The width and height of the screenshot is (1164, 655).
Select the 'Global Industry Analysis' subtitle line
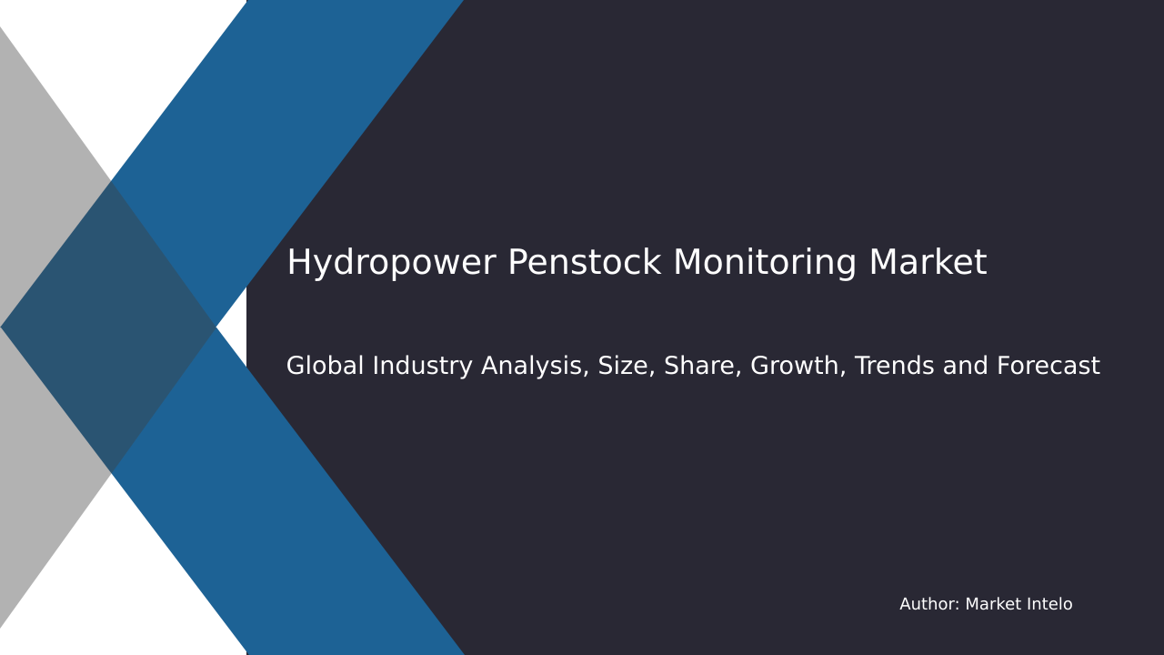pos(693,367)
